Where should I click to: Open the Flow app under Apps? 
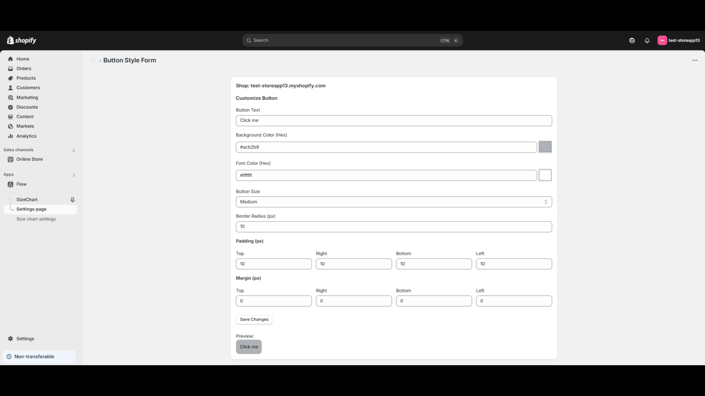(22, 184)
